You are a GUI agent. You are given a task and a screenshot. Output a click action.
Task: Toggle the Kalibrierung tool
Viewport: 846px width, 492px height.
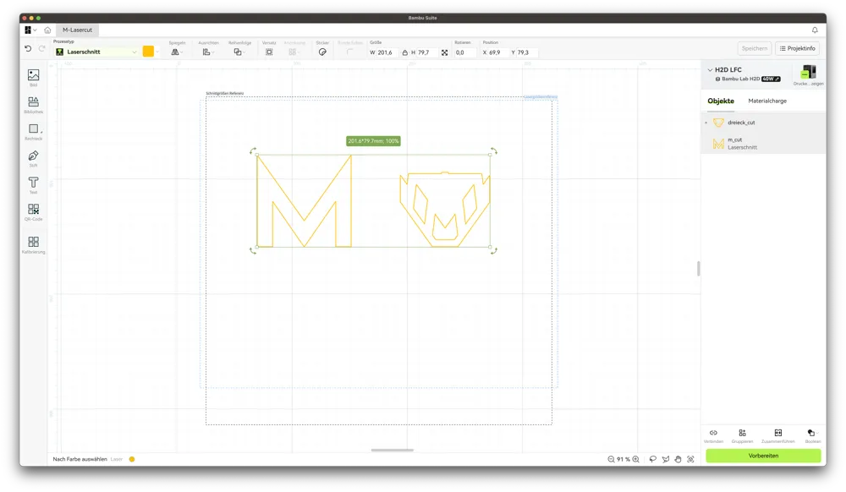click(34, 244)
